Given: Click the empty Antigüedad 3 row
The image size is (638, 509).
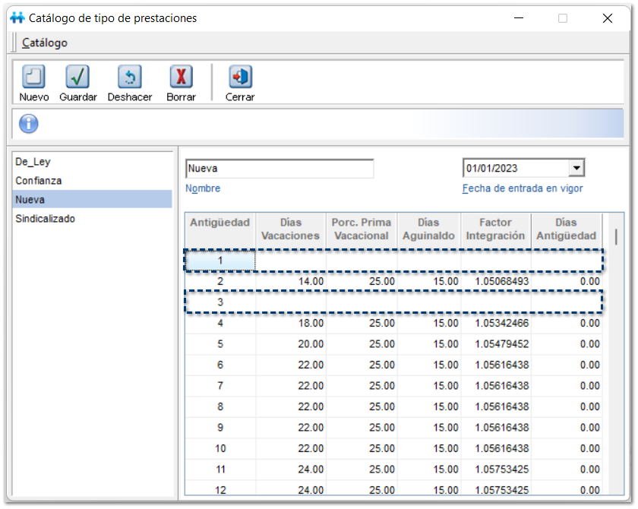Looking at the screenshot, I should click(x=393, y=302).
